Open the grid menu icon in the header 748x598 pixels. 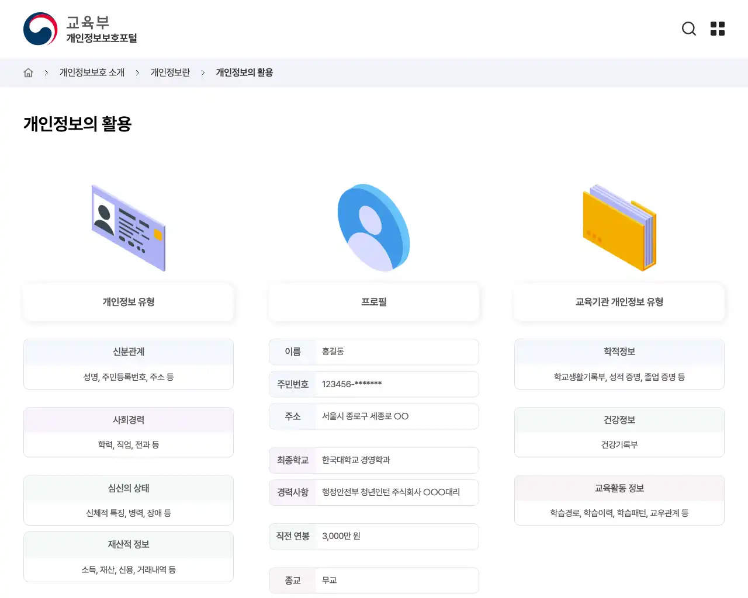pos(717,29)
